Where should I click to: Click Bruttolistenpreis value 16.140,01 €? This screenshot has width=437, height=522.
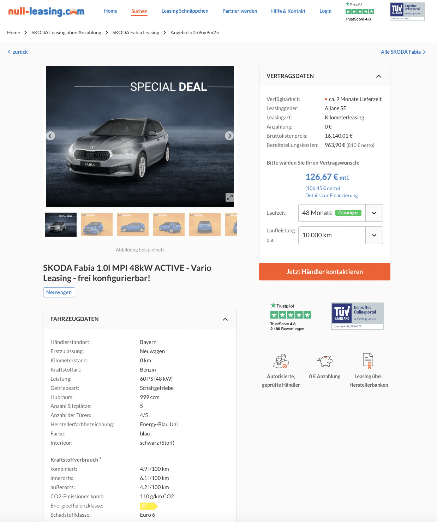point(339,136)
